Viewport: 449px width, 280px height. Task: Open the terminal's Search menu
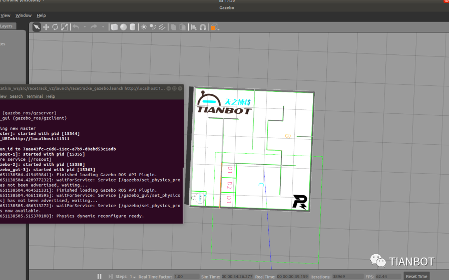click(16, 96)
